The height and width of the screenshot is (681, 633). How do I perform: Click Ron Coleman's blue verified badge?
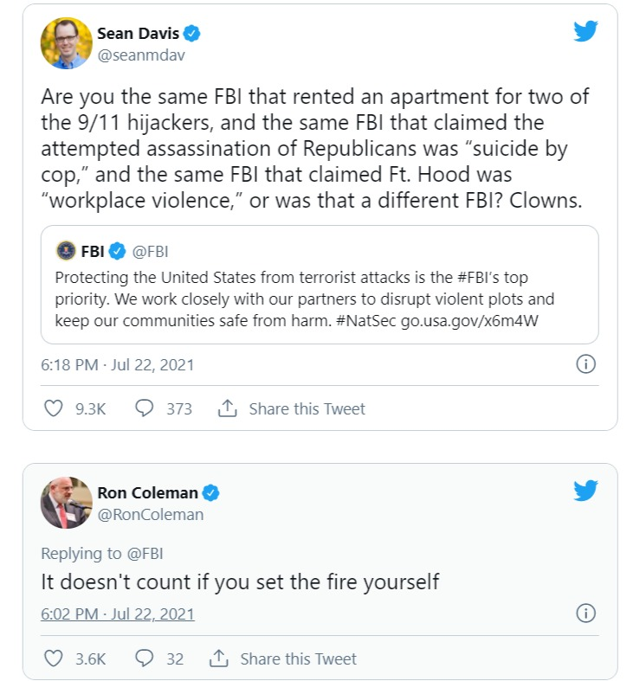click(x=210, y=493)
